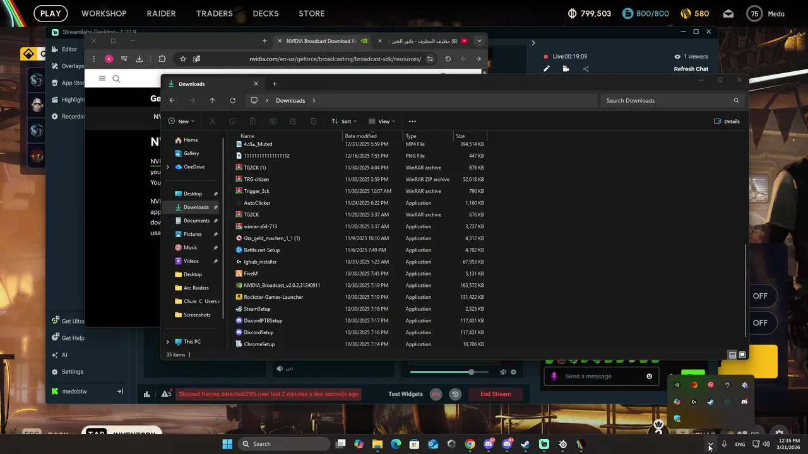
Task: Click the replay buffer button in Streamlabs
Action: [x=455, y=394]
